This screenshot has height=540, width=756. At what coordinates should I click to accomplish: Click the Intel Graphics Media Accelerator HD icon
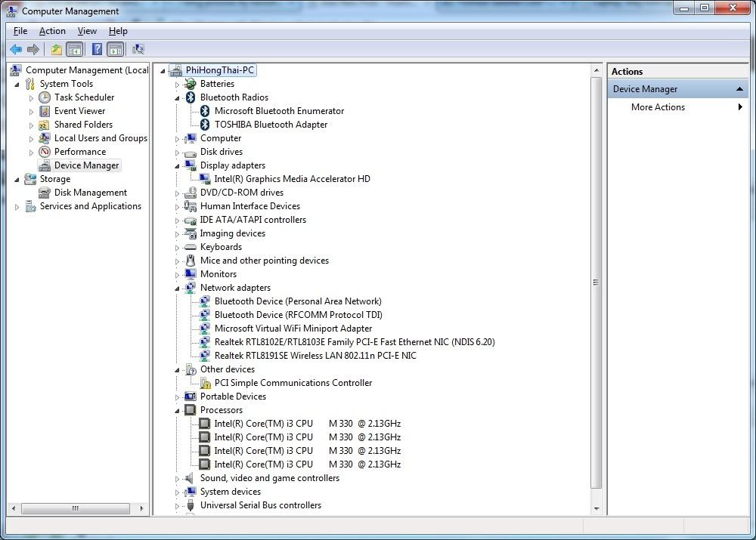click(205, 179)
